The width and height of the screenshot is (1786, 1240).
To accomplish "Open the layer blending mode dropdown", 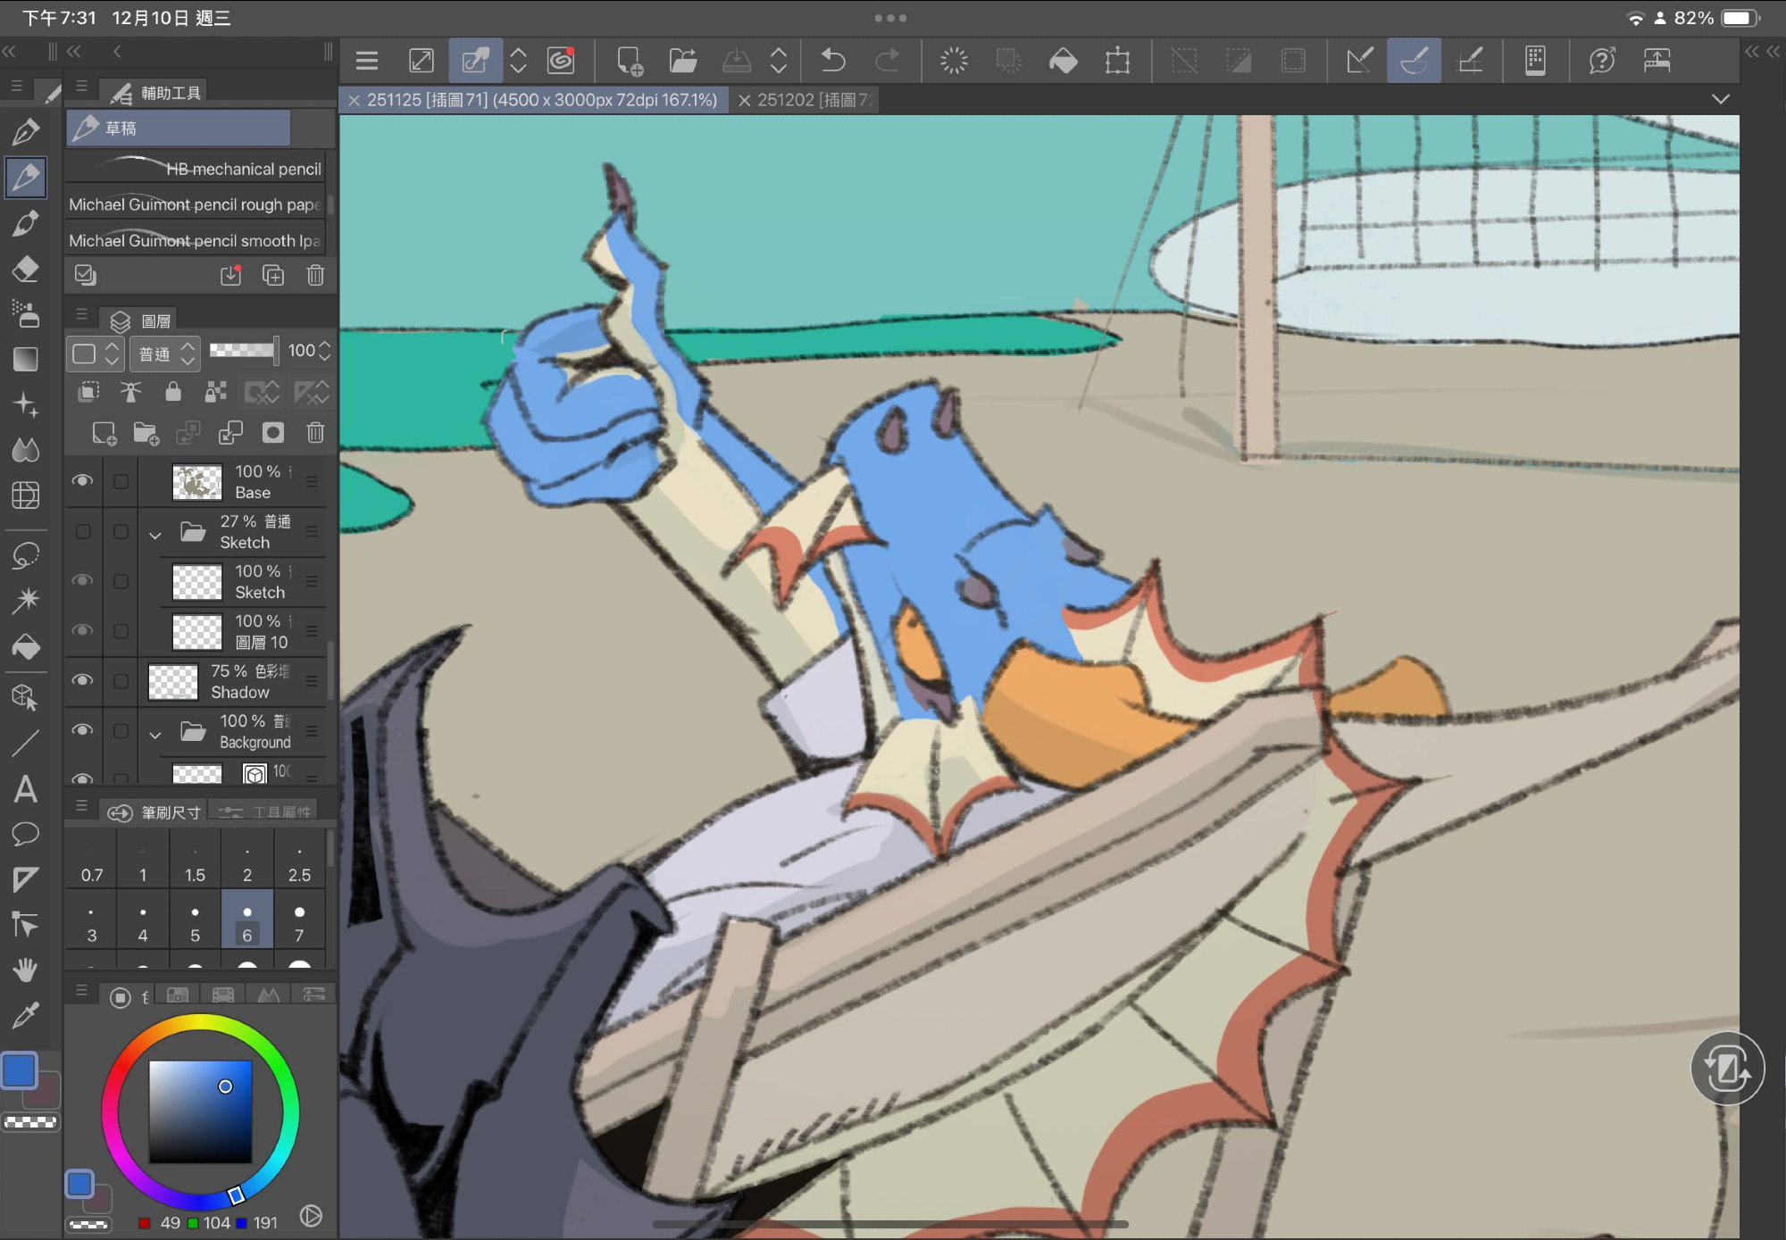I will [165, 354].
